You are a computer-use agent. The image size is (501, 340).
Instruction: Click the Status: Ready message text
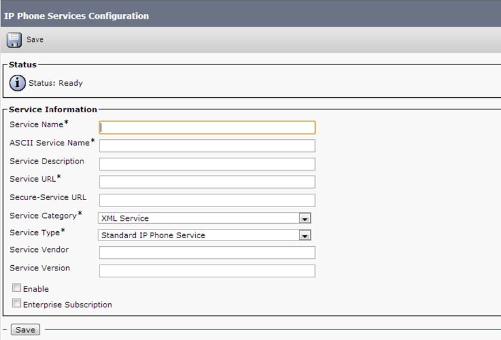click(x=56, y=83)
